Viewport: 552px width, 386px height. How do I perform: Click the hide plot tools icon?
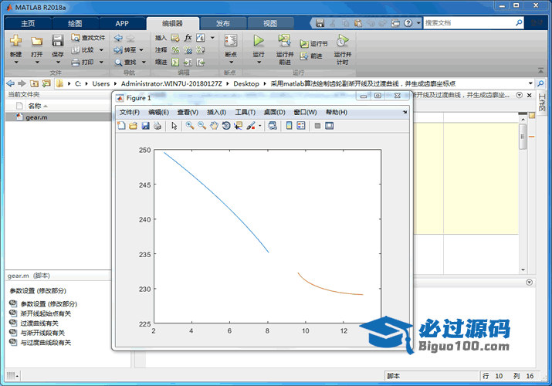[x=317, y=126]
